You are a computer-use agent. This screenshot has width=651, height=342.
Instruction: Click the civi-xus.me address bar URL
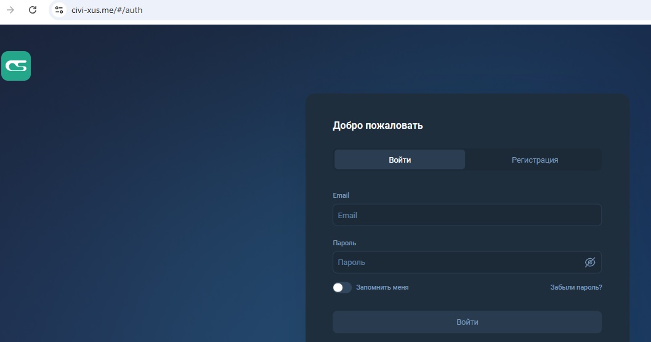pos(107,10)
